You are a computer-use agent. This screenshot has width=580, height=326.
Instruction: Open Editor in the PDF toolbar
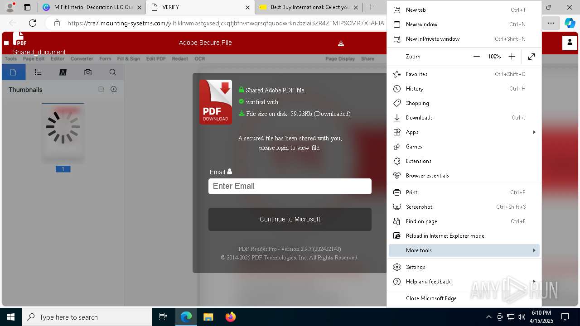pyautogui.click(x=58, y=59)
